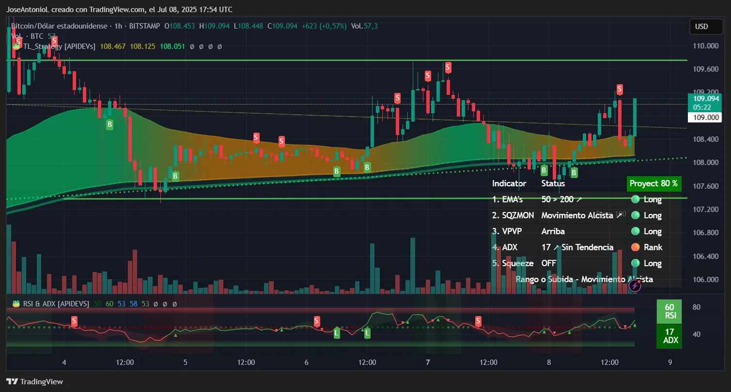Click the green status dot in the SQZMON row
The height and width of the screenshot is (392, 731).
coord(636,215)
